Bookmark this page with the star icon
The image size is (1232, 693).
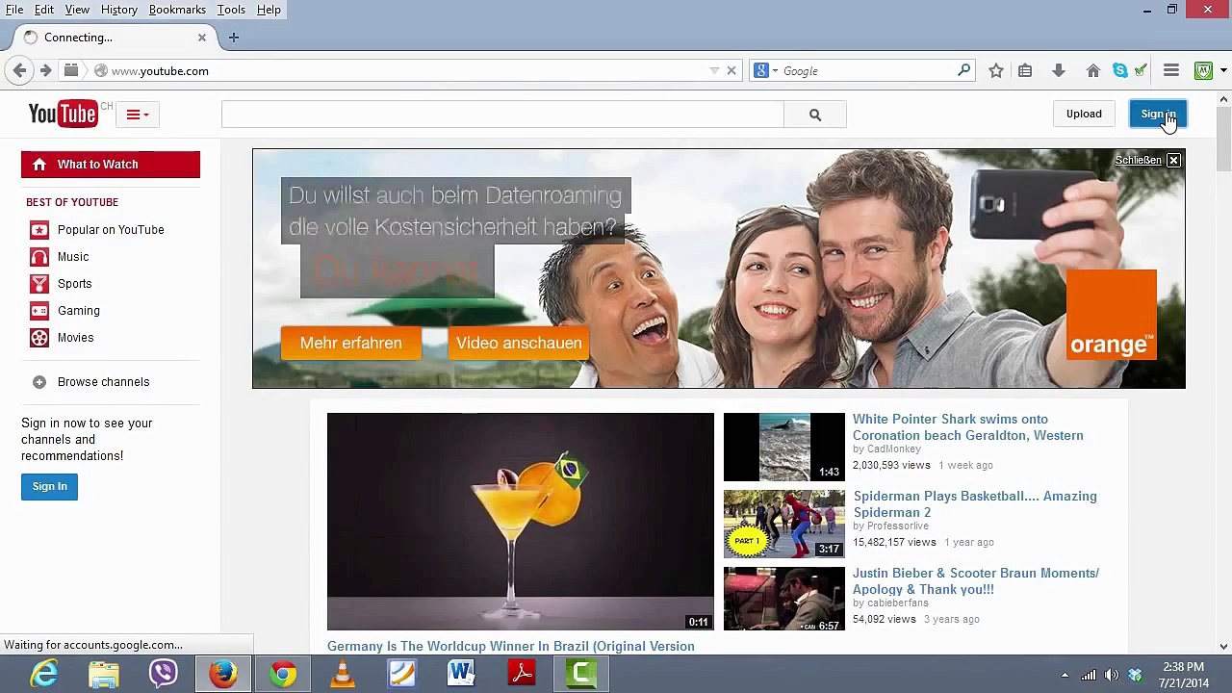996,70
